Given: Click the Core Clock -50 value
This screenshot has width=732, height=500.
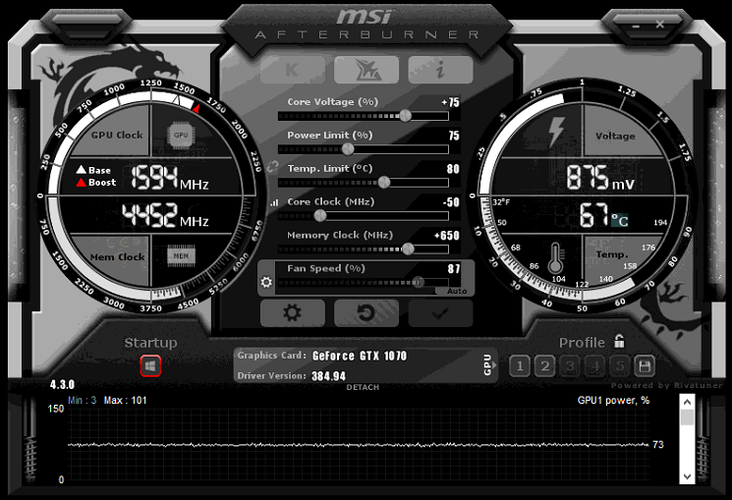Looking at the screenshot, I should click(451, 202).
